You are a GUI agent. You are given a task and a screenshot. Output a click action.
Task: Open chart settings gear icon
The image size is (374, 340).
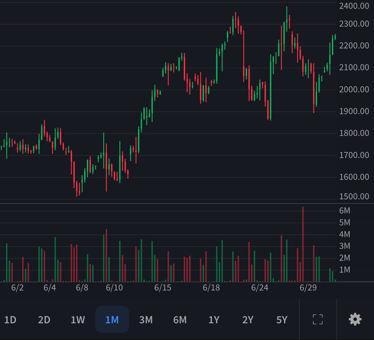(355, 319)
